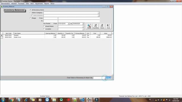
Task: Open the Sales menu
Action: coord(27,4)
